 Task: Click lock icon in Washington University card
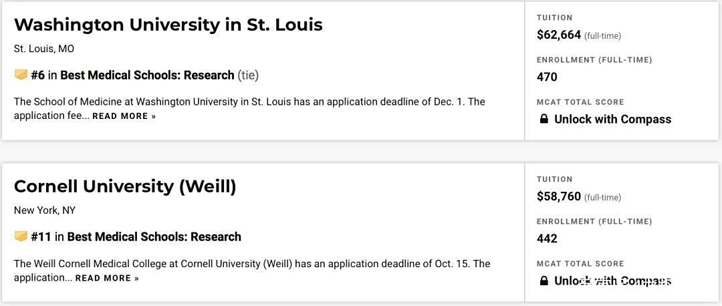pos(544,120)
